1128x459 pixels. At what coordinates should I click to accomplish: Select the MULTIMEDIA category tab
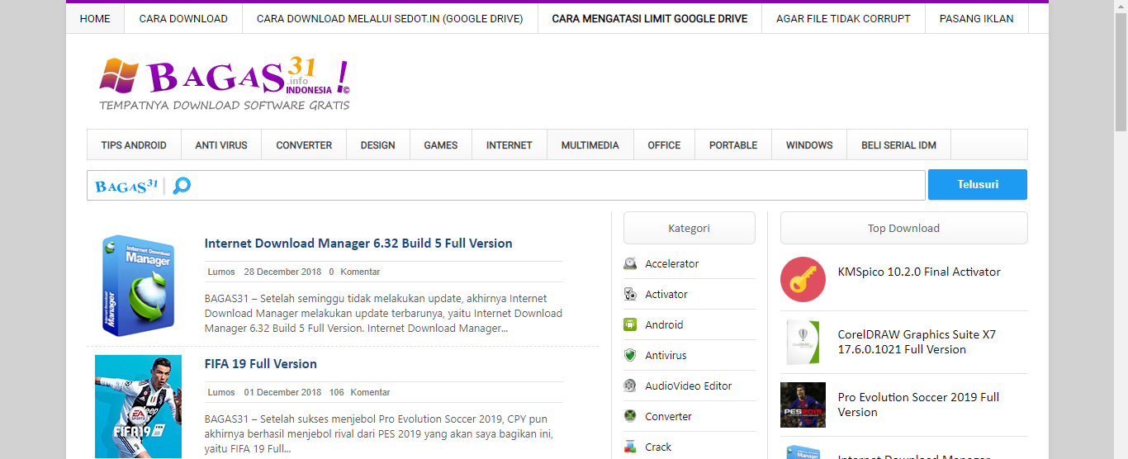coord(590,144)
